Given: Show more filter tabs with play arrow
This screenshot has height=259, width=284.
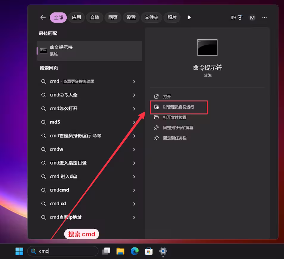Looking at the screenshot, I should tap(189, 17).
